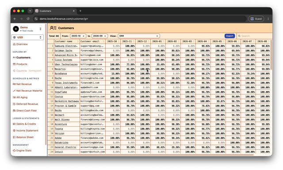The image size is (283, 170).
Task: Sort by Customer name column header
Action: tap(67, 41)
